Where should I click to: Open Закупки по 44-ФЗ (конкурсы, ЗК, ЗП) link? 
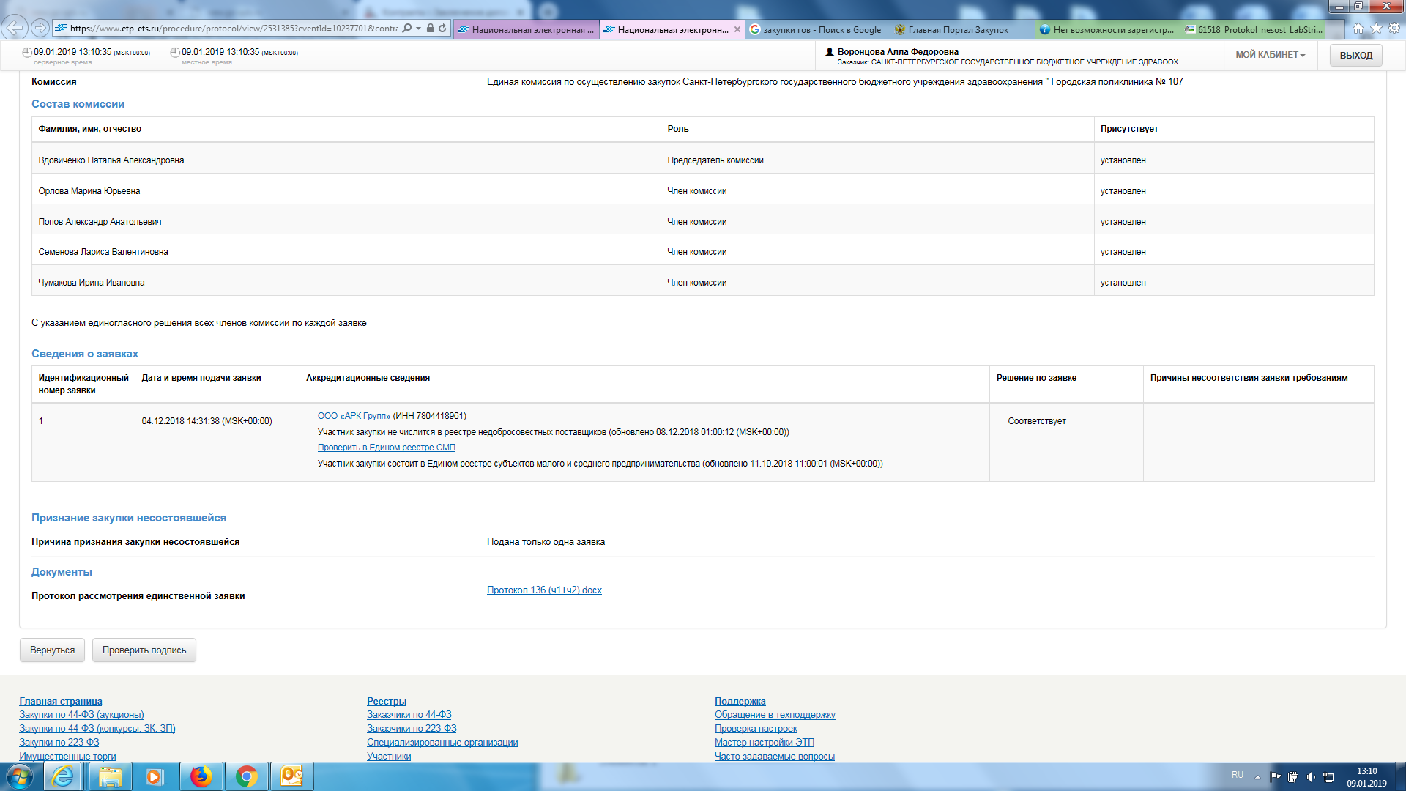pyautogui.click(x=97, y=729)
